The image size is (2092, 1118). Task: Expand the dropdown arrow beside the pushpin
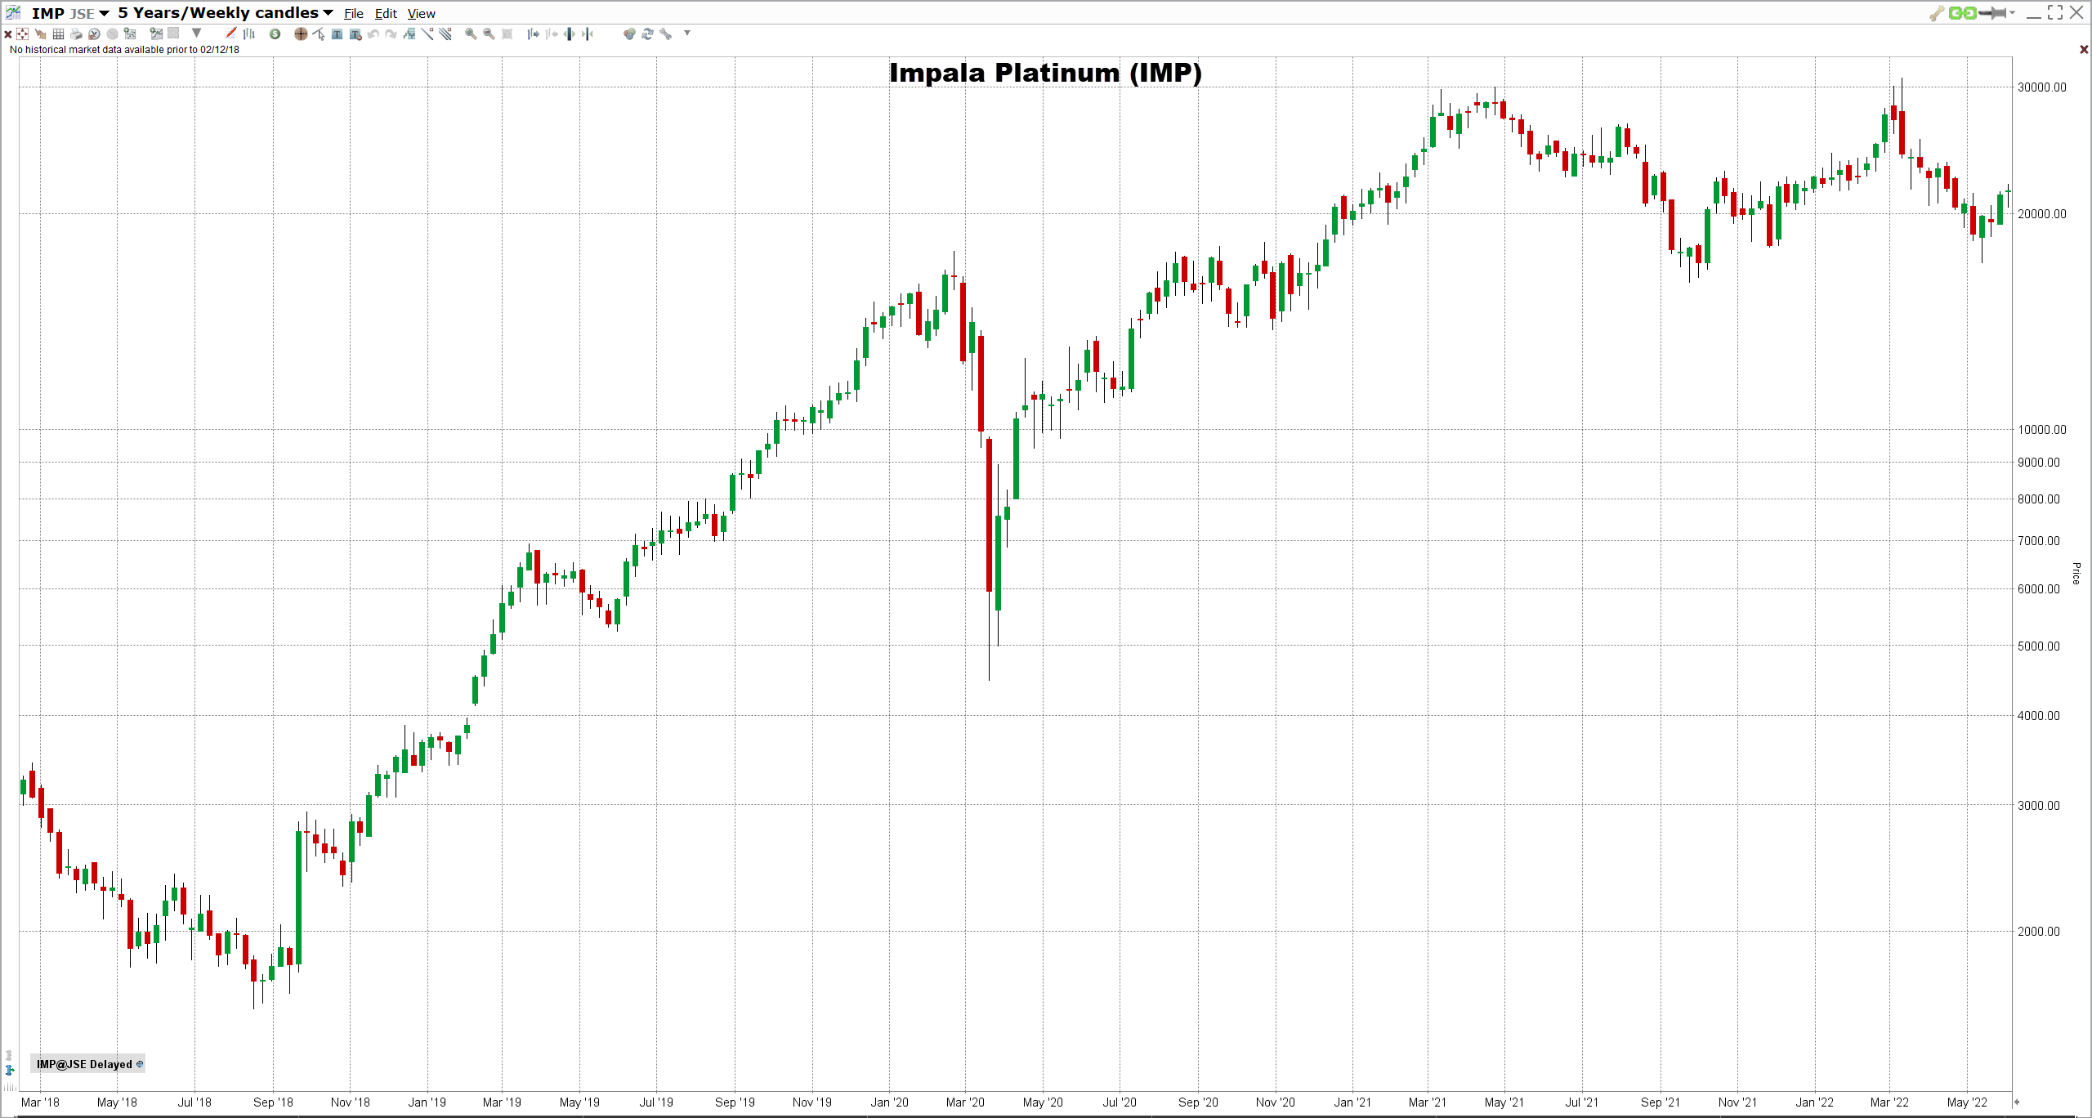tap(2012, 13)
